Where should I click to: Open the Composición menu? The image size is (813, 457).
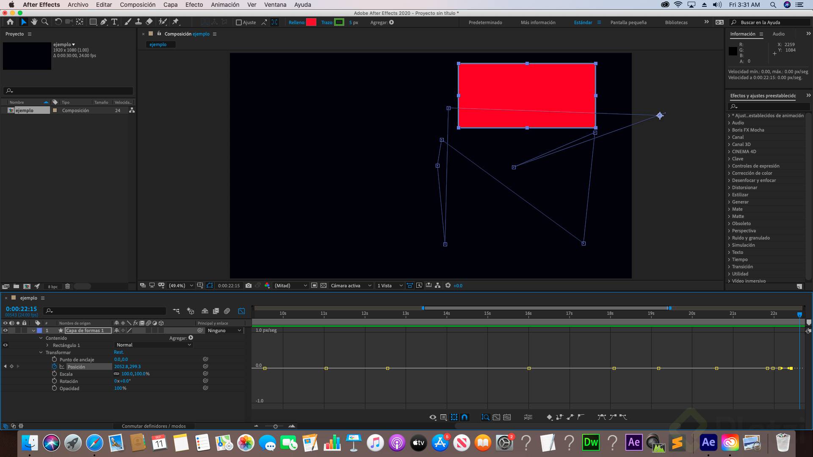[138, 5]
